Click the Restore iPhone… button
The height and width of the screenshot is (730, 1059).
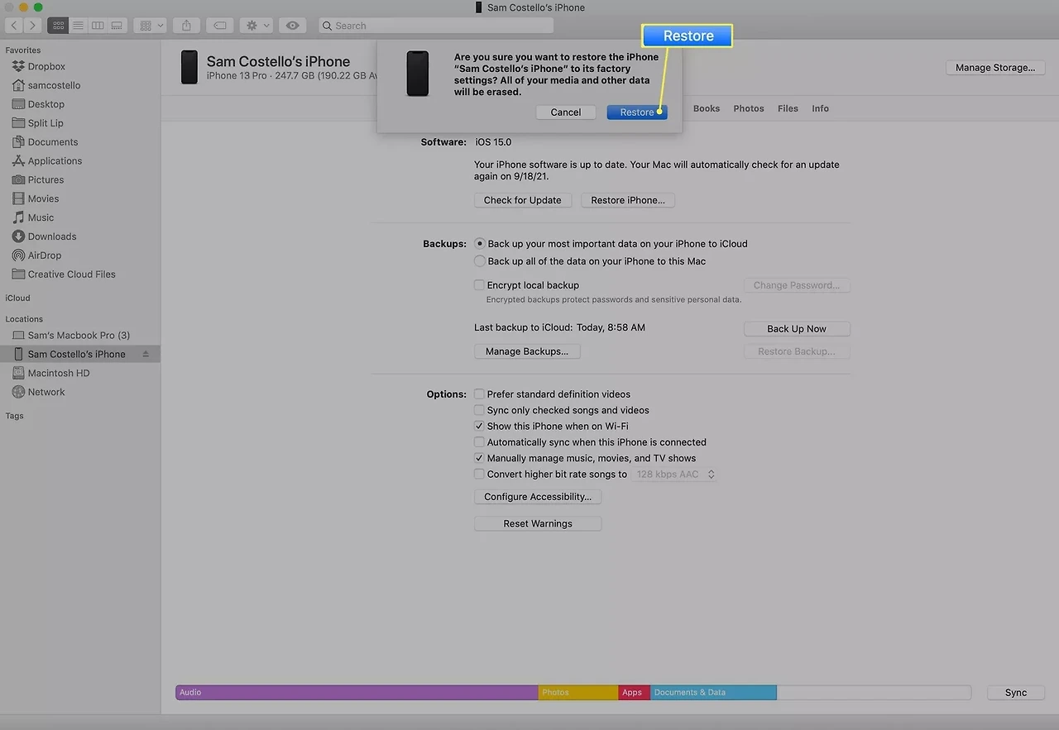coord(628,200)
